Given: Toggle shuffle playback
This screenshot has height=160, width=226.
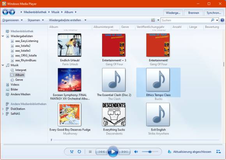Looking at the screenshot, I should [x=72, y=151].
